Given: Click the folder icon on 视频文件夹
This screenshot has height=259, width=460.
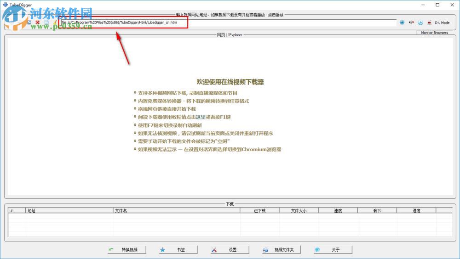Looking at the screenshot, I should [265, 250].
